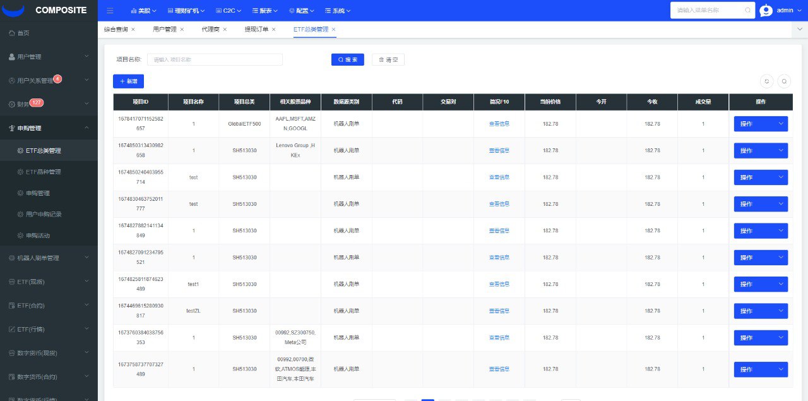Switch to the 提现订单 tab
This screenshot has width=808, height=401.
coord(255,29)
